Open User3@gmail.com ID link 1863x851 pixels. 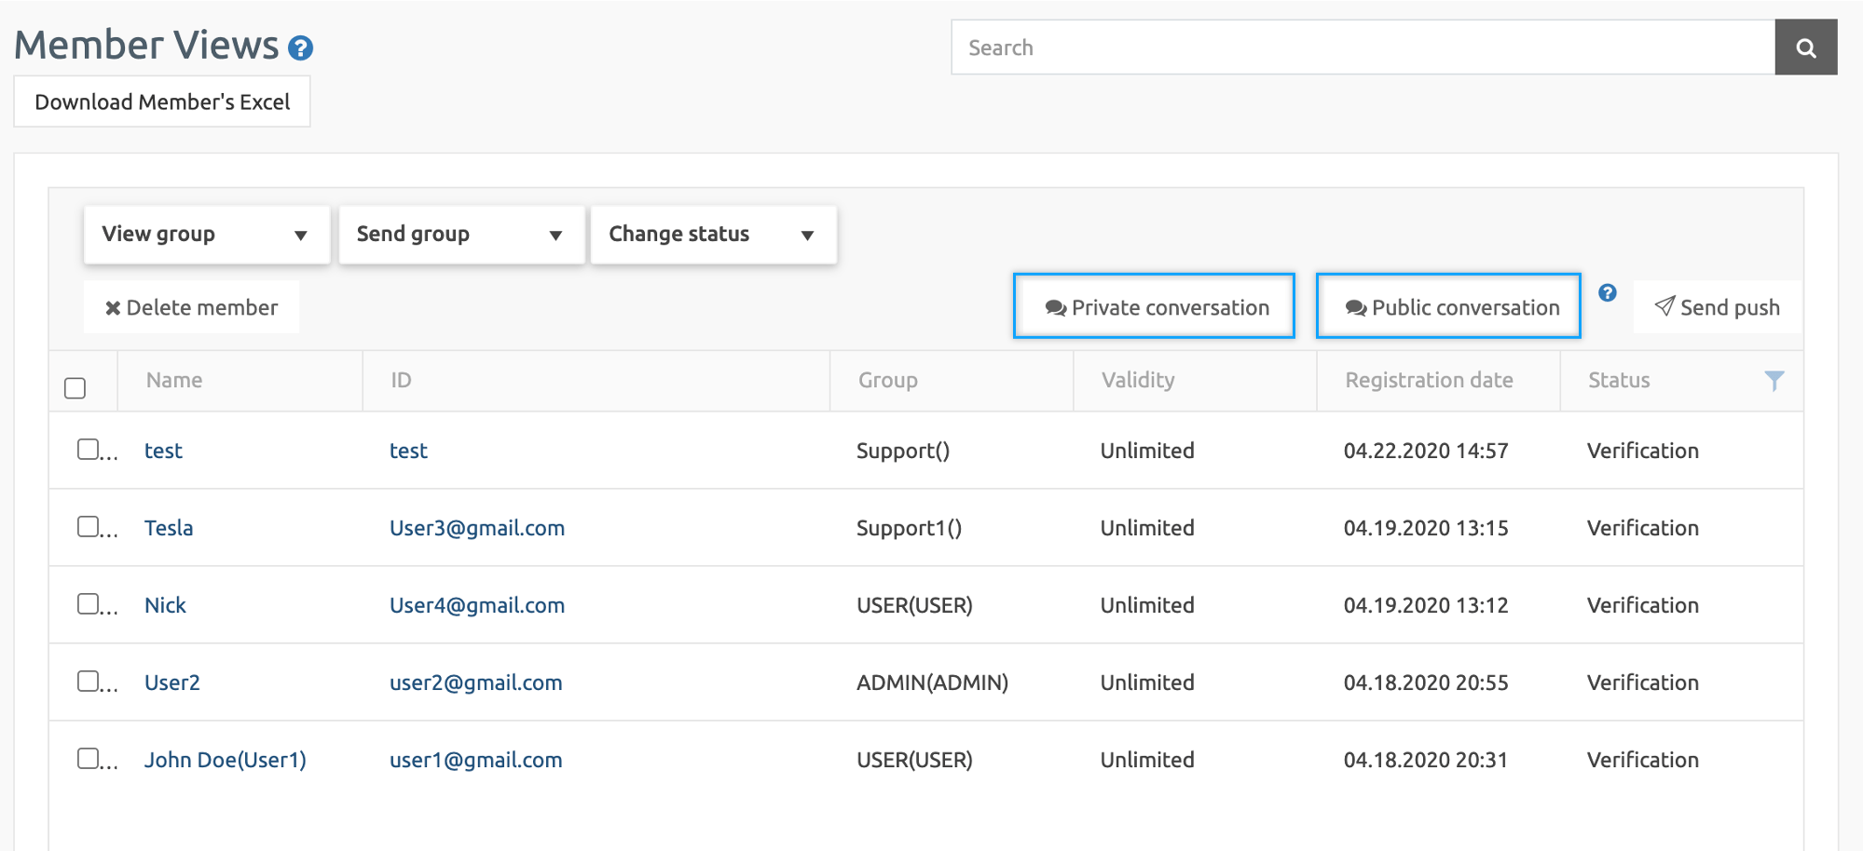pyautogui.click(x=476, y=528)
